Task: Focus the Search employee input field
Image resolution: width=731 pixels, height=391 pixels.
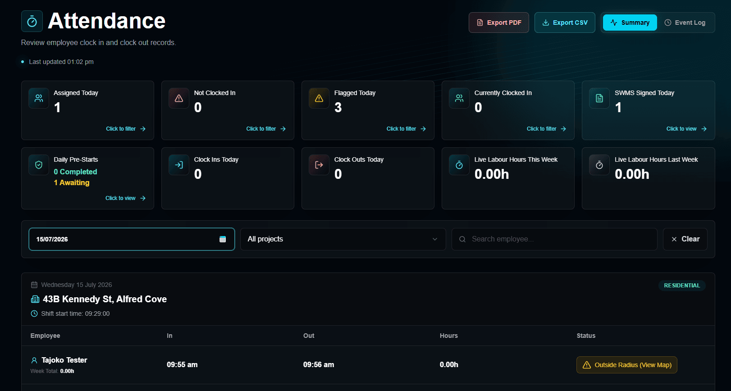Action: [554, 239]
